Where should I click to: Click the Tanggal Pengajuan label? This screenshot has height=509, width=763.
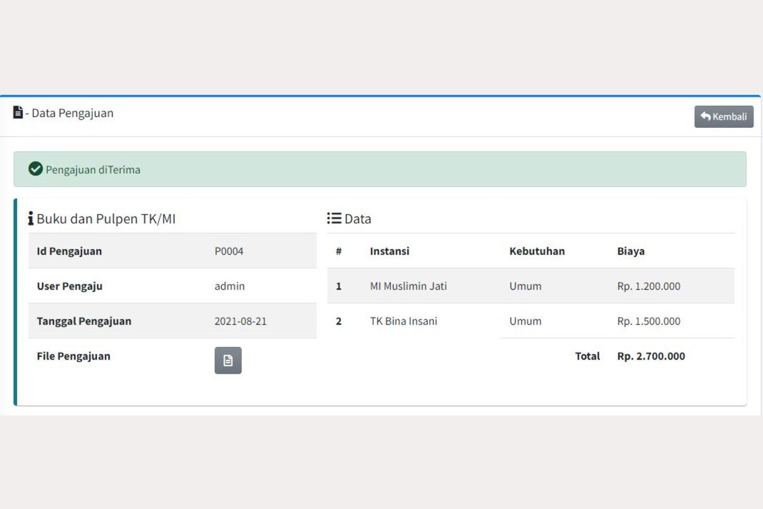(84, 321)
